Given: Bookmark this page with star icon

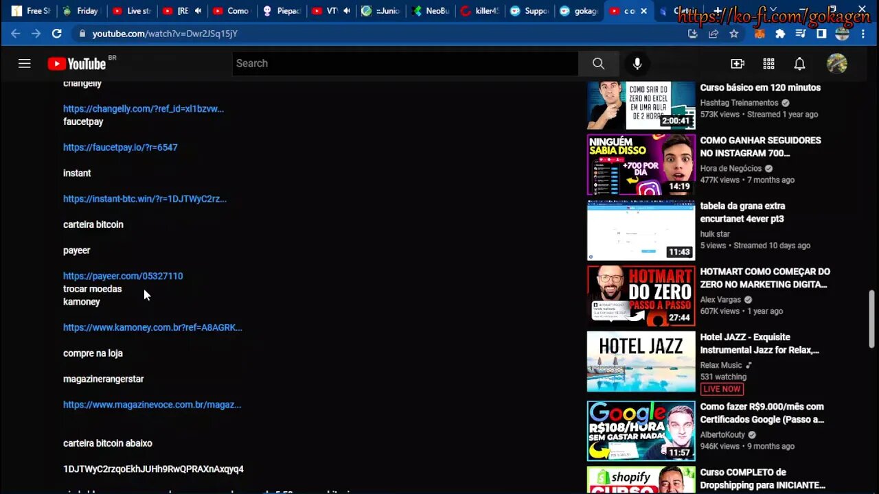Looking at the screenshot, I should [733, 34].
